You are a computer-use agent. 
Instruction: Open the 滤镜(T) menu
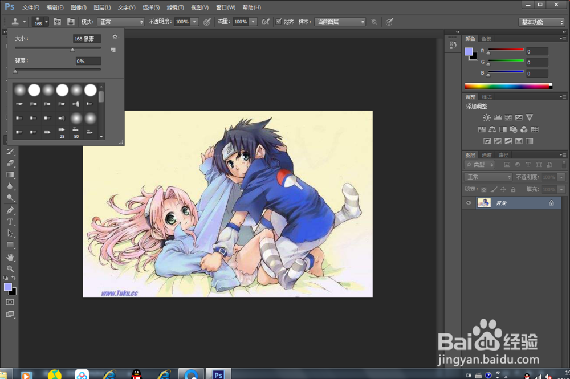[175, 7]
